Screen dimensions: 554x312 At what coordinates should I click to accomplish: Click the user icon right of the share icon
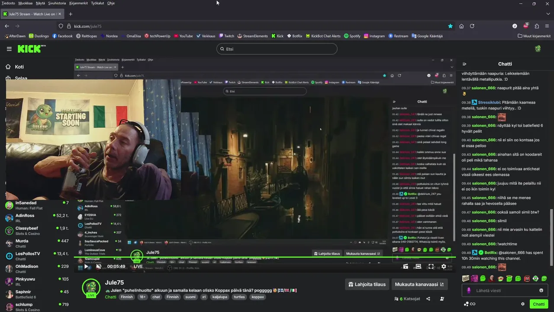coord(442,299)
